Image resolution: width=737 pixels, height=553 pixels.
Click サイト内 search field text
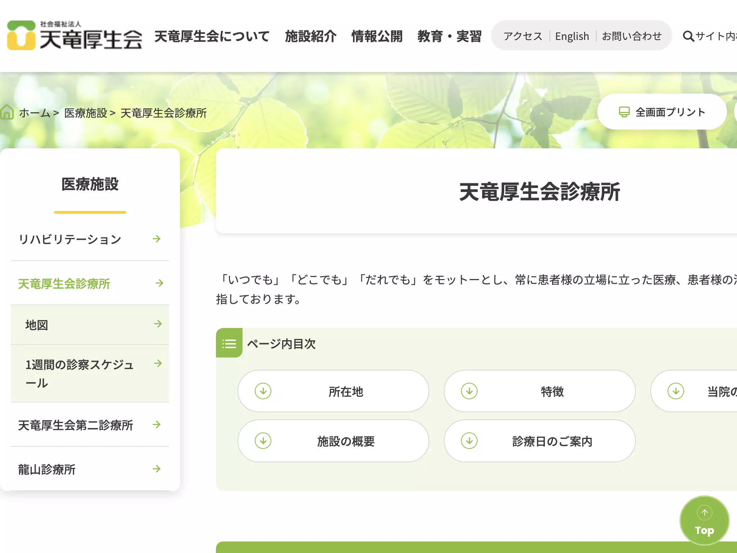716,36
